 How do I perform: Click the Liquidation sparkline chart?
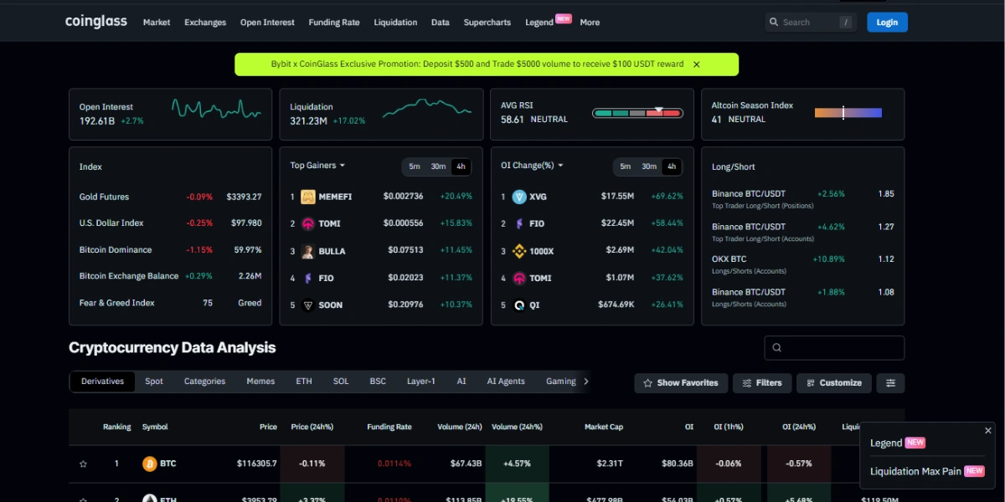pyautogui.click(x=427, y=110)
